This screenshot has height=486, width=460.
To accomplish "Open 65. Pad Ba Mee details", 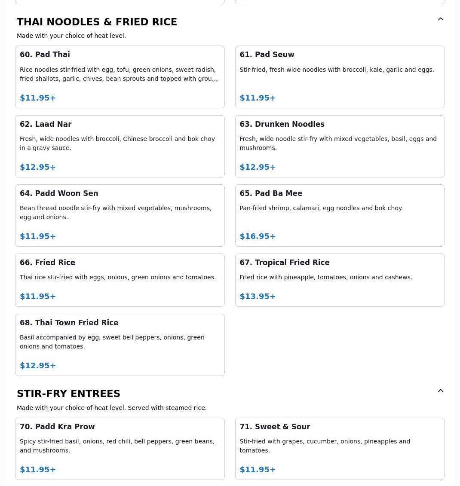I will coord(339,215).
